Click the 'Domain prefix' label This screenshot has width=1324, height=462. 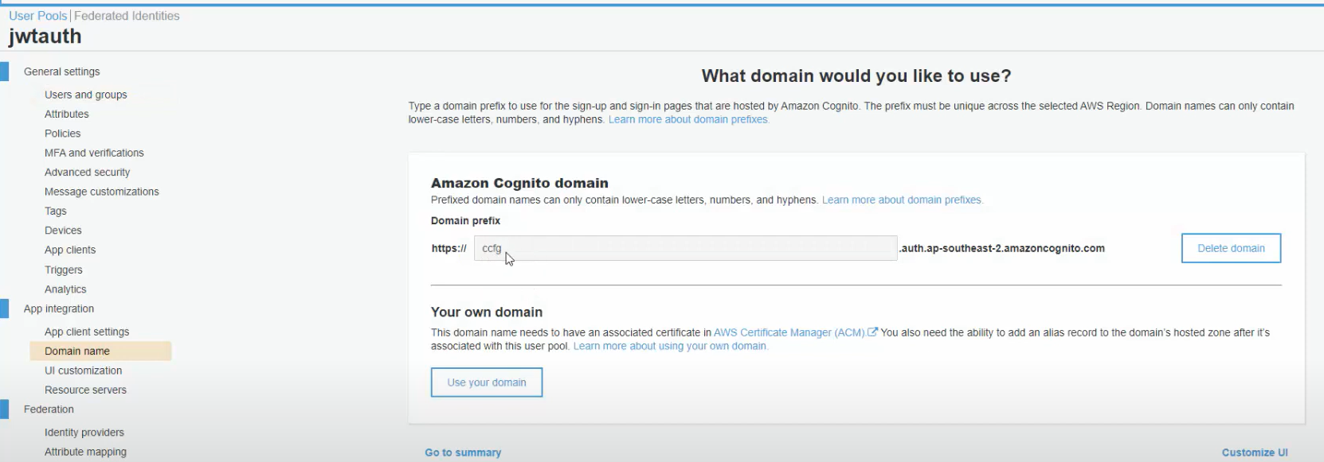point(465,221)
